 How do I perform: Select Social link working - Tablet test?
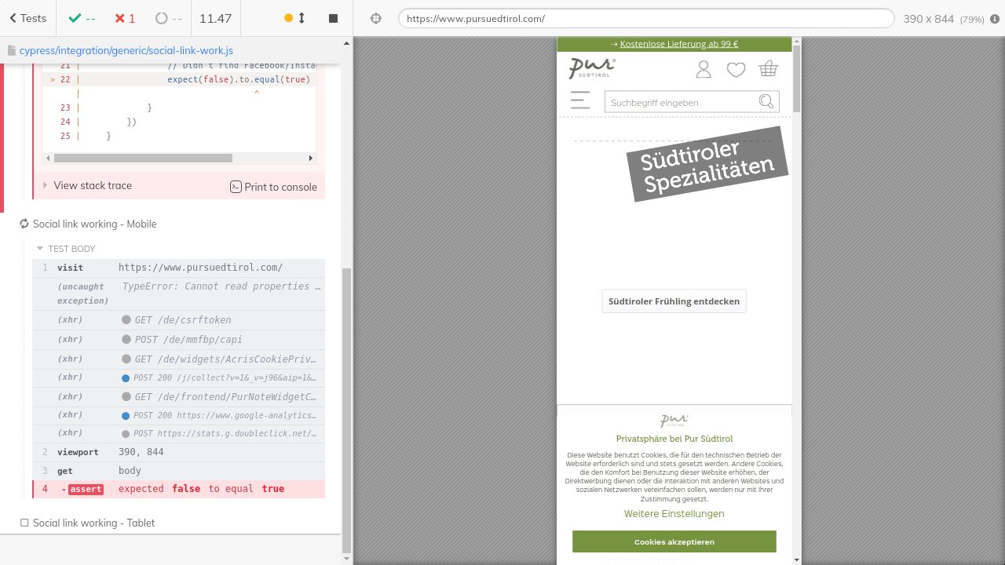[93, 523]
